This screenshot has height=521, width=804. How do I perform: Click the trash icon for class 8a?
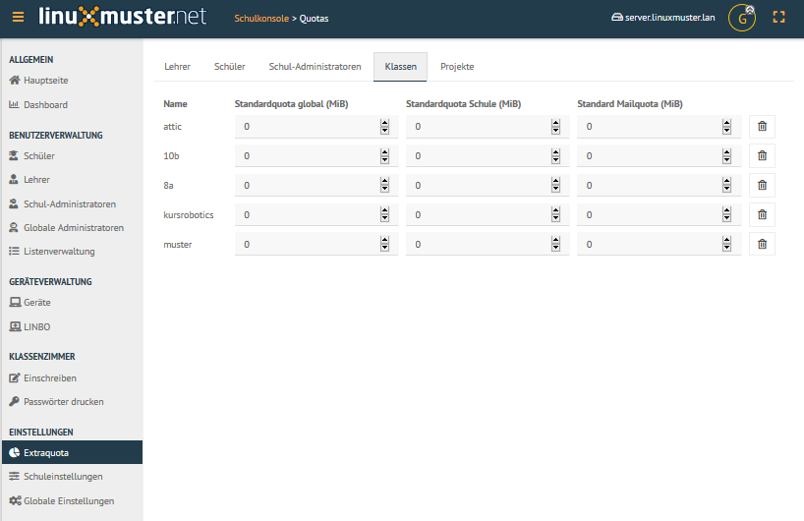coord(762,185)
